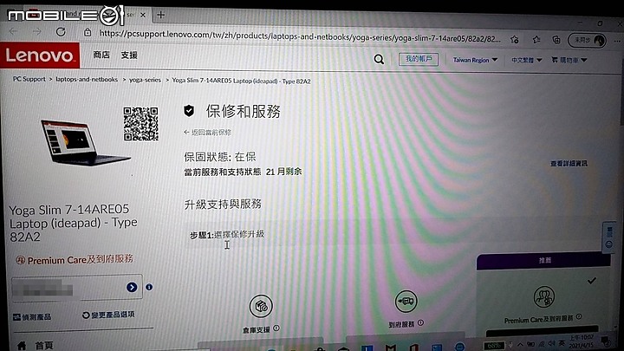Click the laptops-and-netbooks breadcrumb
This screenshot has width=624, height=351.
[87, 79]
